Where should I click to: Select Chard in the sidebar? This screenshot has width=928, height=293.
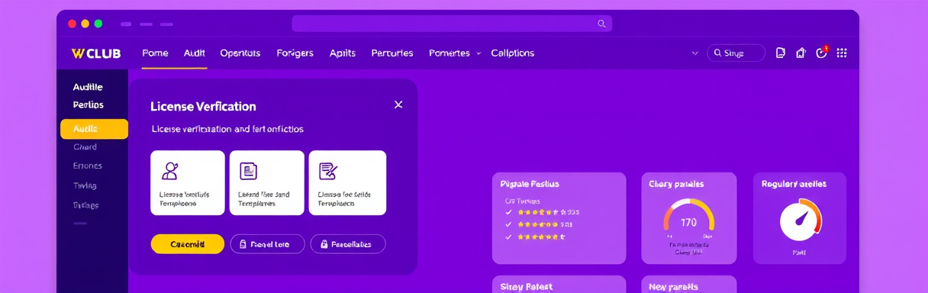85,146
